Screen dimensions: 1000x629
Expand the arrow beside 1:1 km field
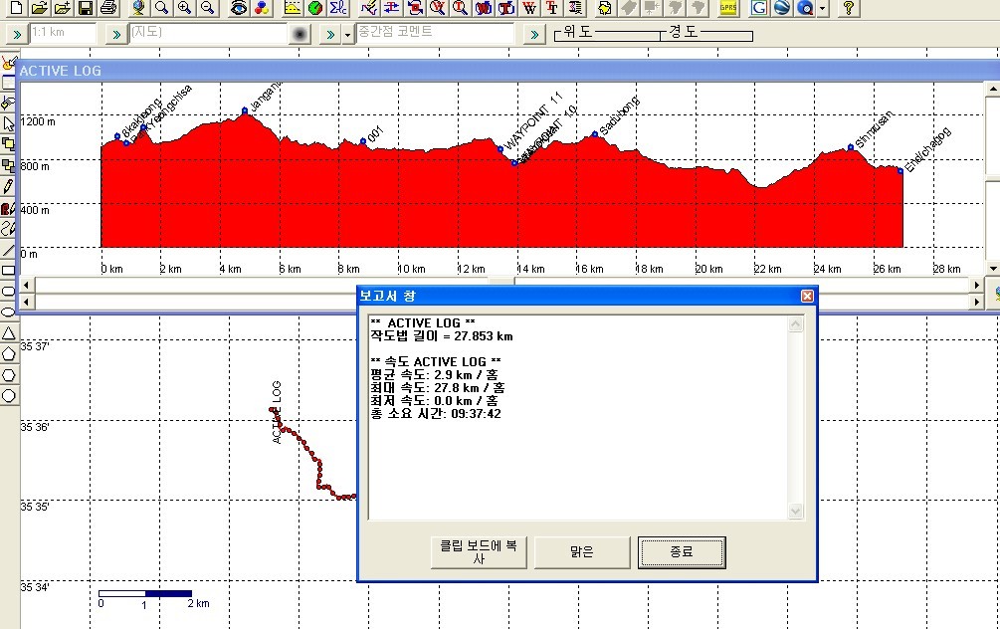click(x=17, y=35)
